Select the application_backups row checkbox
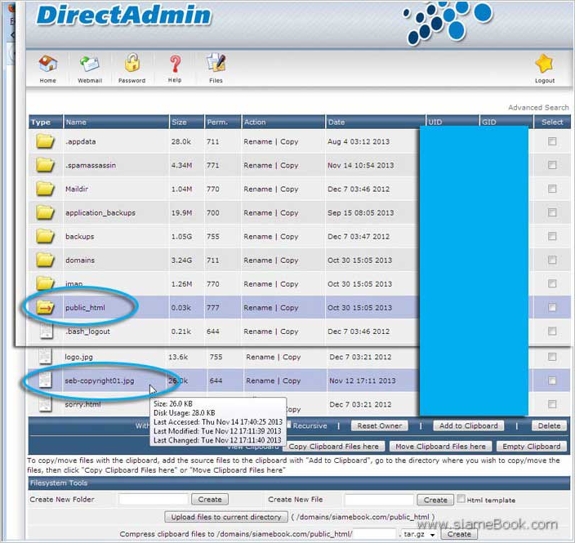Image resolution: width=575 pixels, height=543 pixels. click(x=552, y=212)
